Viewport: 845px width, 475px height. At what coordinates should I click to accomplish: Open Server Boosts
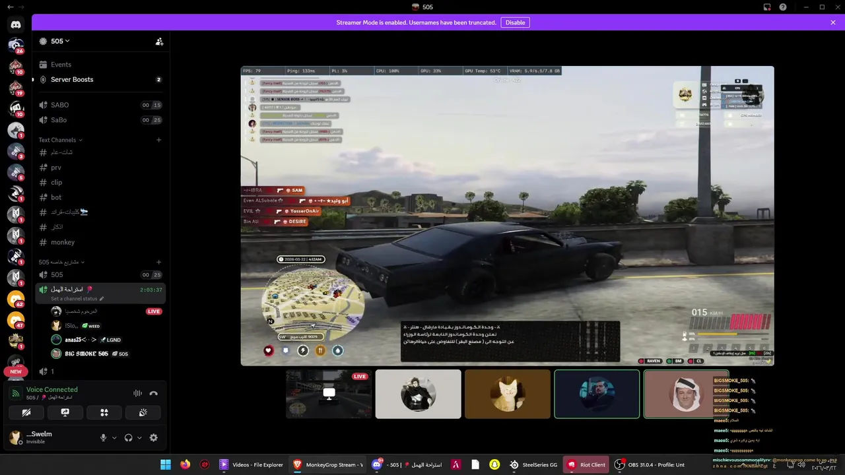click(100, 79)
